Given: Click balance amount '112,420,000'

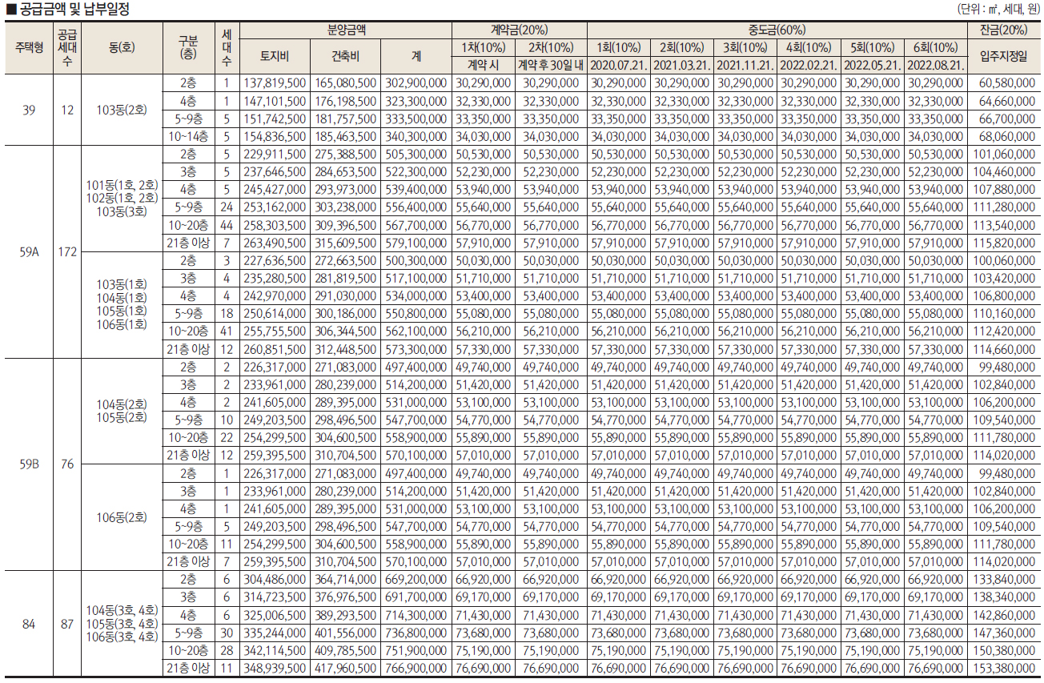Looking at the screenshot, I should 1004,331.
